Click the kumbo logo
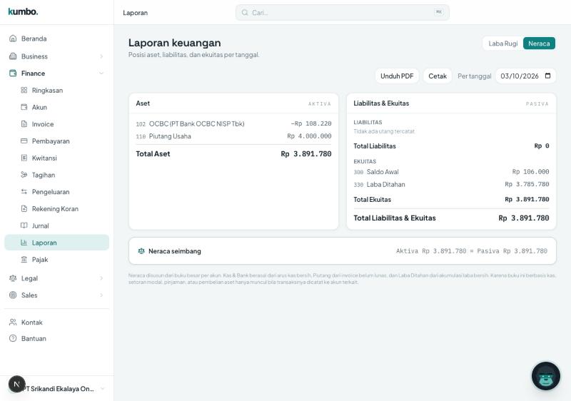Screen dimensions: 571x401 click(x=23, y=11)
